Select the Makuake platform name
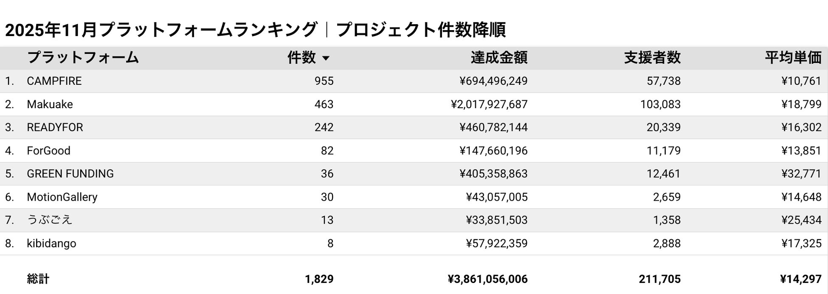This screenshot has height=294, width=828. click(x=50, y=104)
